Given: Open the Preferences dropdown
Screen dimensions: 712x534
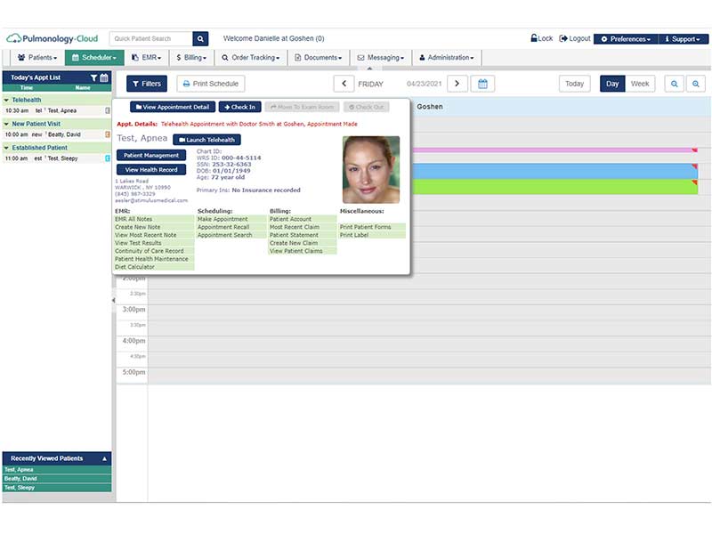Looking at the screenshot, I should pos(626,39).
